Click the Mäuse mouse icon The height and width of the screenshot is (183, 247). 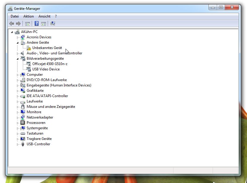point(23,107)
